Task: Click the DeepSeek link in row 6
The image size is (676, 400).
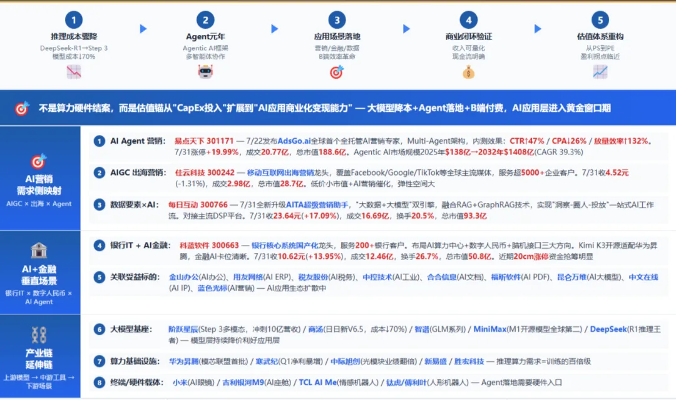Action: [608, 329]
